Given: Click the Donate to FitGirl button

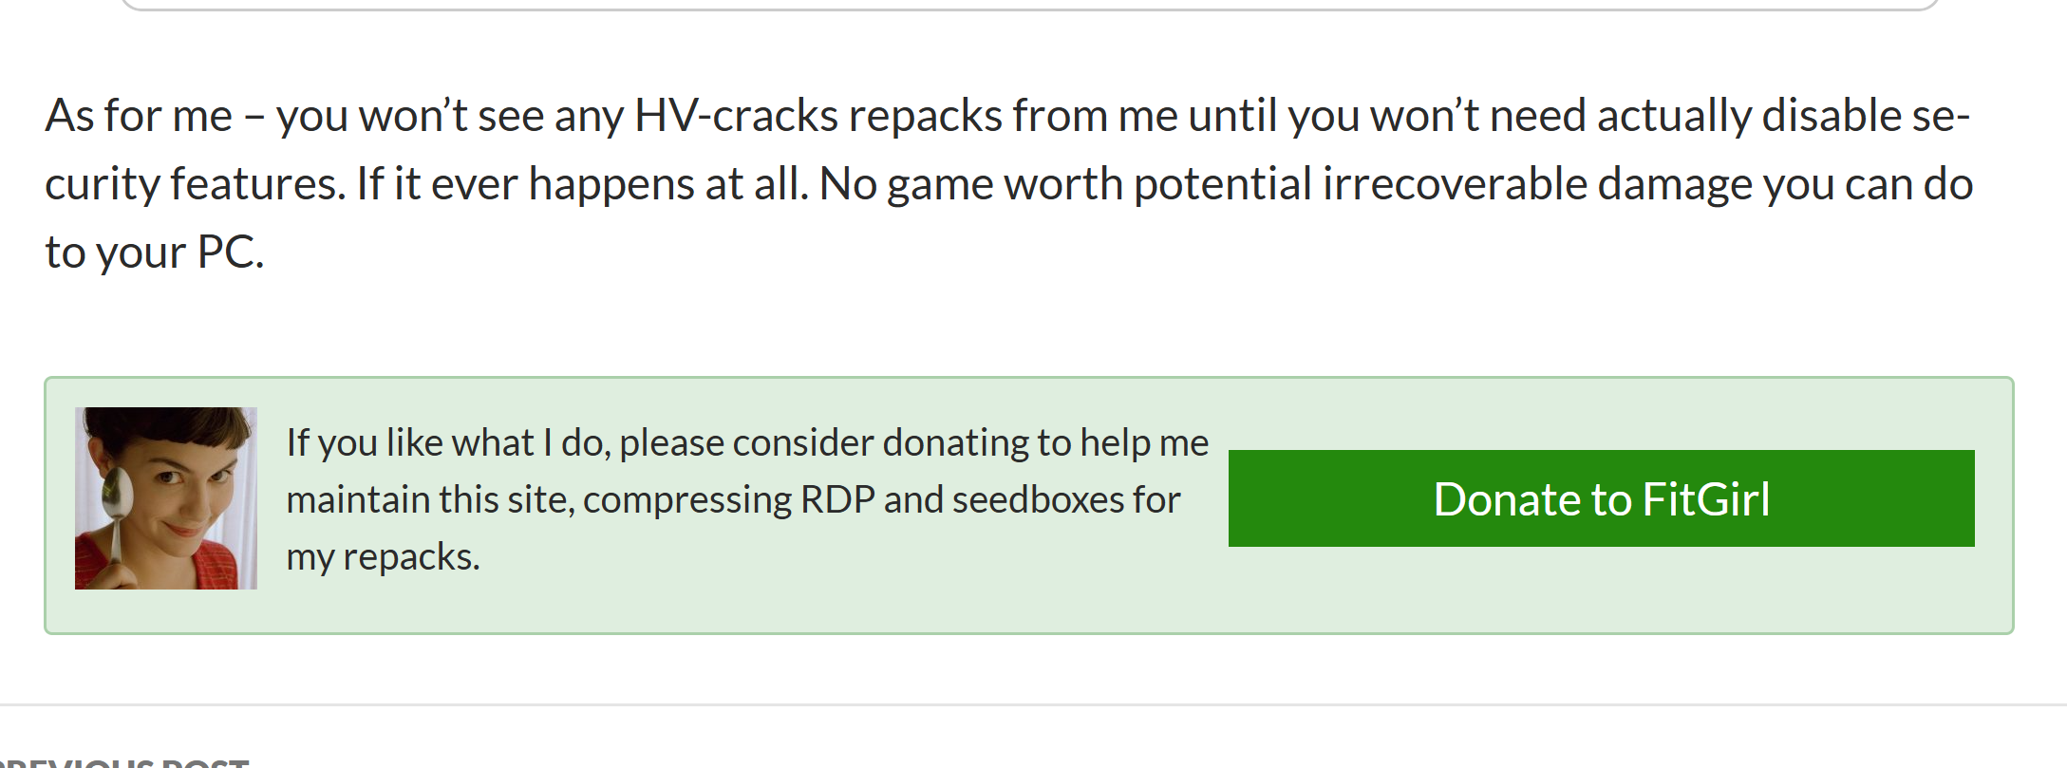Looking at the screenshot, I should [x=1601, y=498].
